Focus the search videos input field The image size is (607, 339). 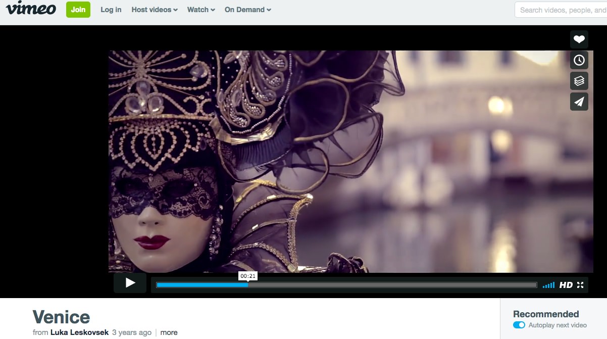pyautogui.click(x=561, y=10)
